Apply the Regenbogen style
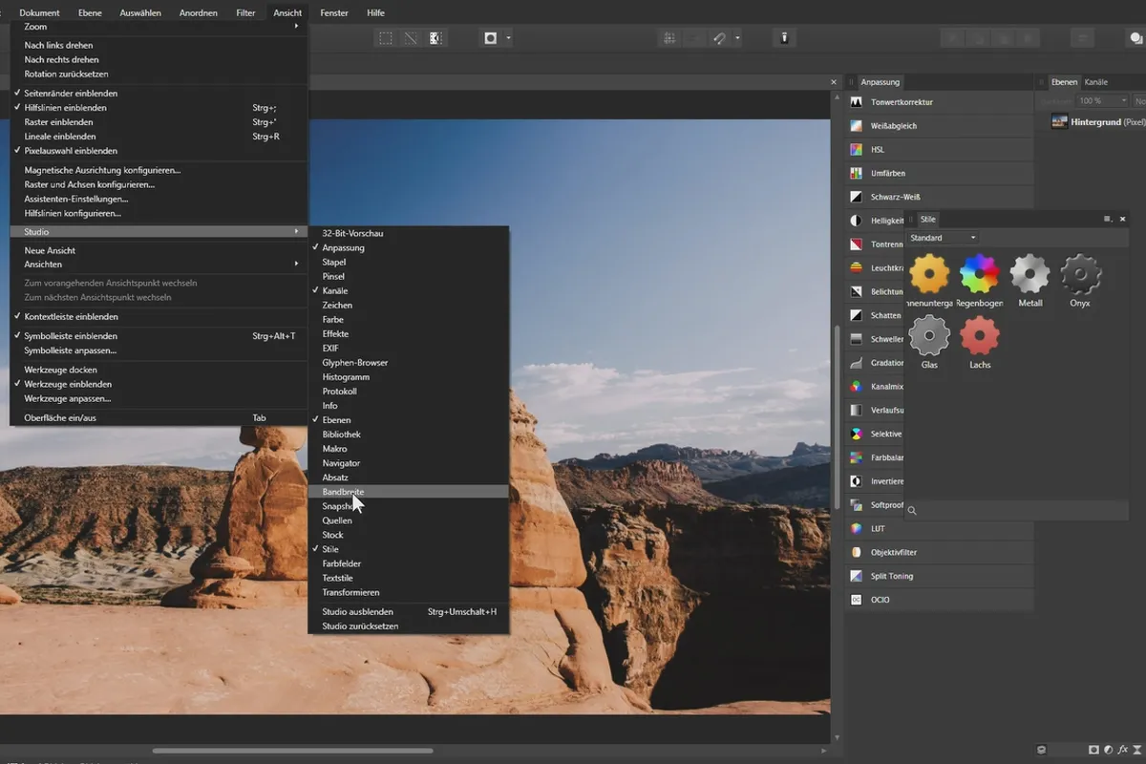 979,274
